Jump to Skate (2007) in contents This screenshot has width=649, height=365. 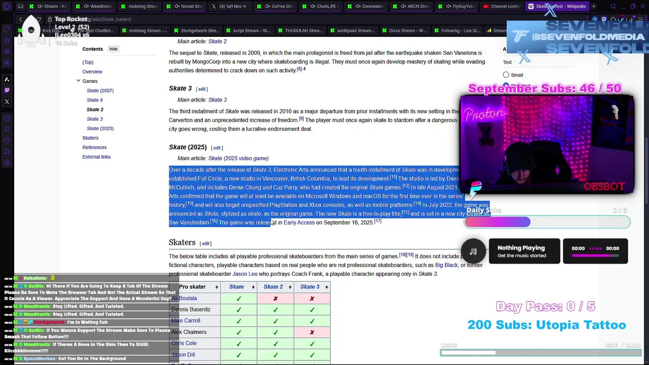pos(100,90)
